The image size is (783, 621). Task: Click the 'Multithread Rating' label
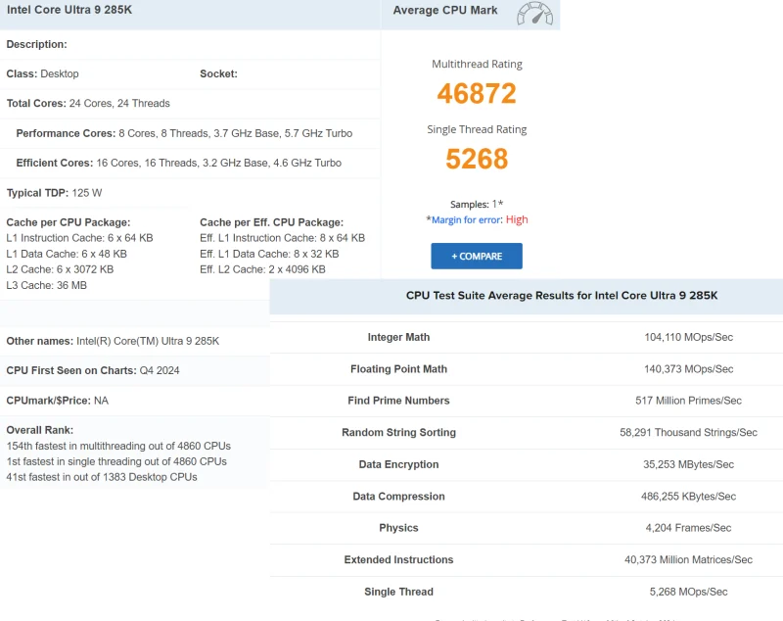click(x=477, y=64)
